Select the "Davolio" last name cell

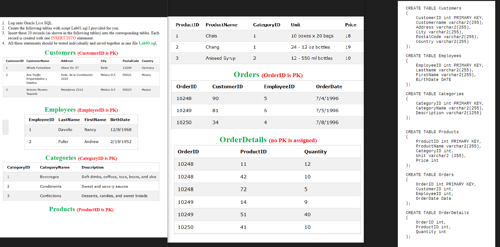click(65, 130)
